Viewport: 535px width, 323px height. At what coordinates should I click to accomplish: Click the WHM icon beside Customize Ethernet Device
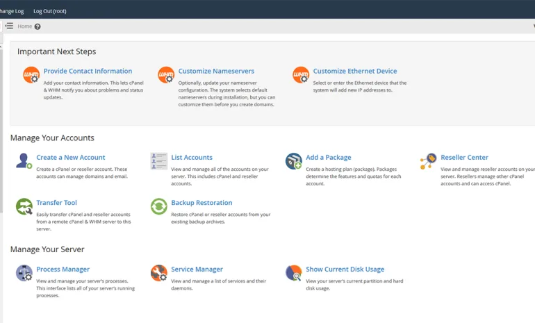[301, 75]
